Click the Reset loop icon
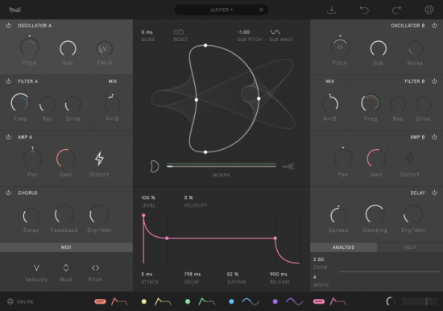The height and width of the screenshot is (311, 443). (178, 32)
